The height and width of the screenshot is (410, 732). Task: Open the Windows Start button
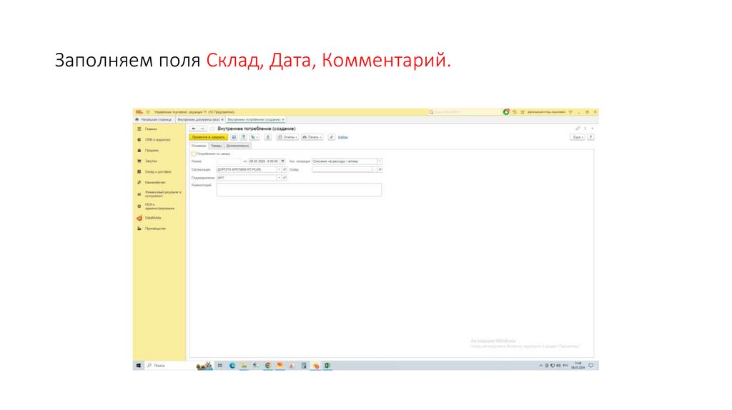(139, 366)
